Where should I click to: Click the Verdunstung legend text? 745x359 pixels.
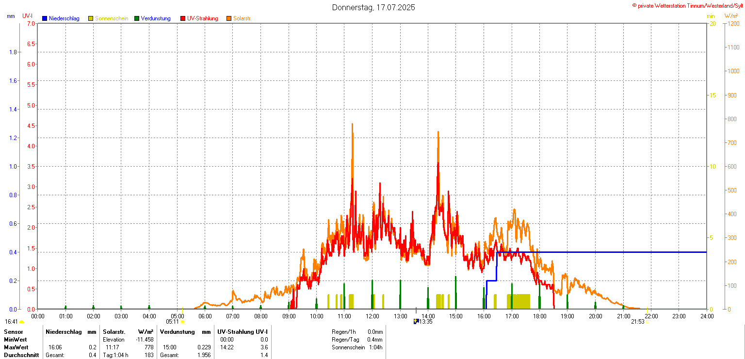click(x=156, y=18)
